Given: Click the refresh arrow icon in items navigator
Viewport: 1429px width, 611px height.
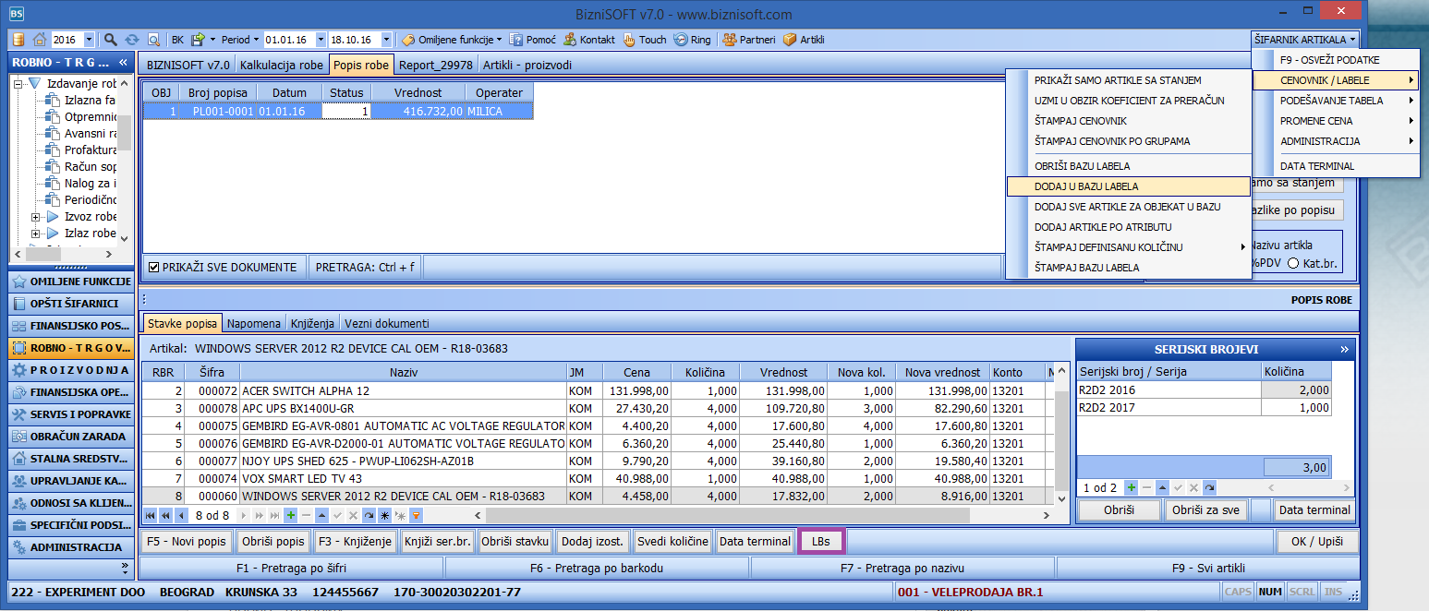Looking at the screenshot, I should [369, 515].
